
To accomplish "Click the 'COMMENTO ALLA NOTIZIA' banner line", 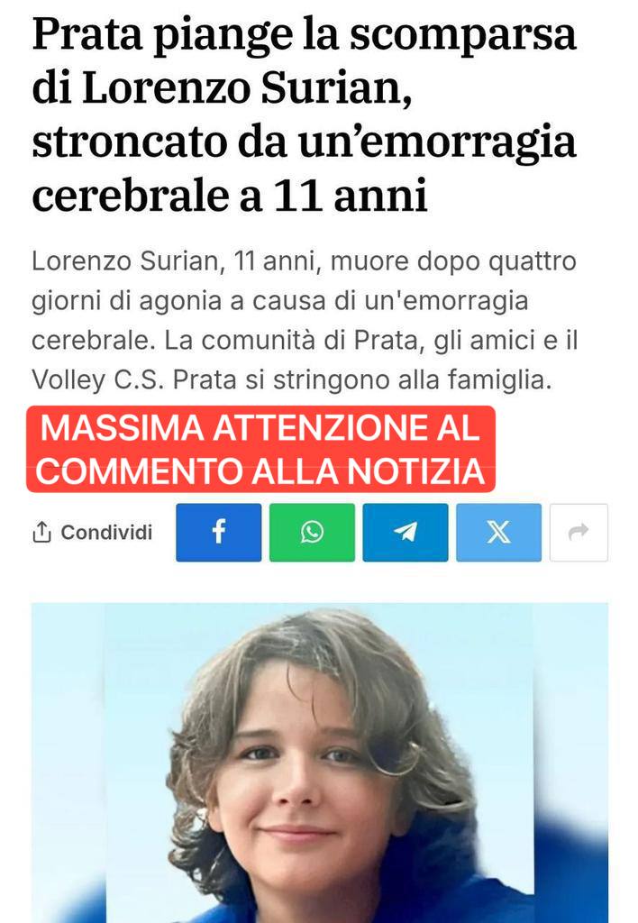I will point(260,471).
